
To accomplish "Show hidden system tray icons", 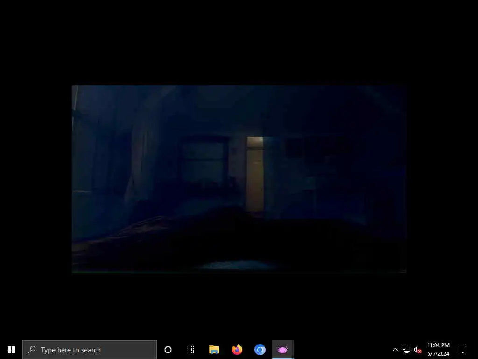I will pos(395,350).
